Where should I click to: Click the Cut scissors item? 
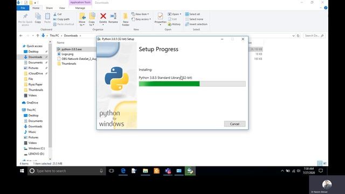click(58, 15)
